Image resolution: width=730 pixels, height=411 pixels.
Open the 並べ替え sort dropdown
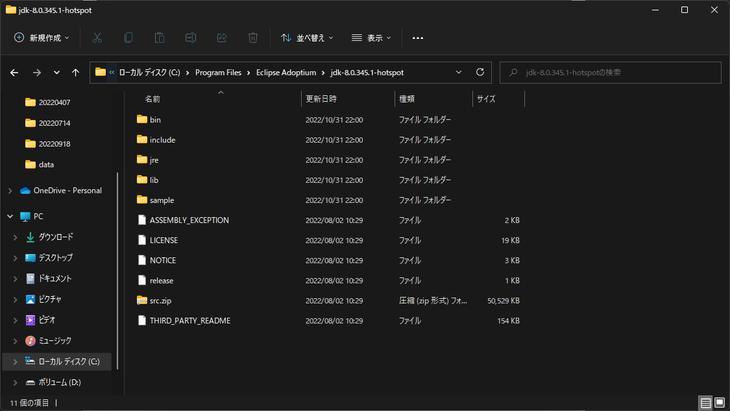point(307,38)
